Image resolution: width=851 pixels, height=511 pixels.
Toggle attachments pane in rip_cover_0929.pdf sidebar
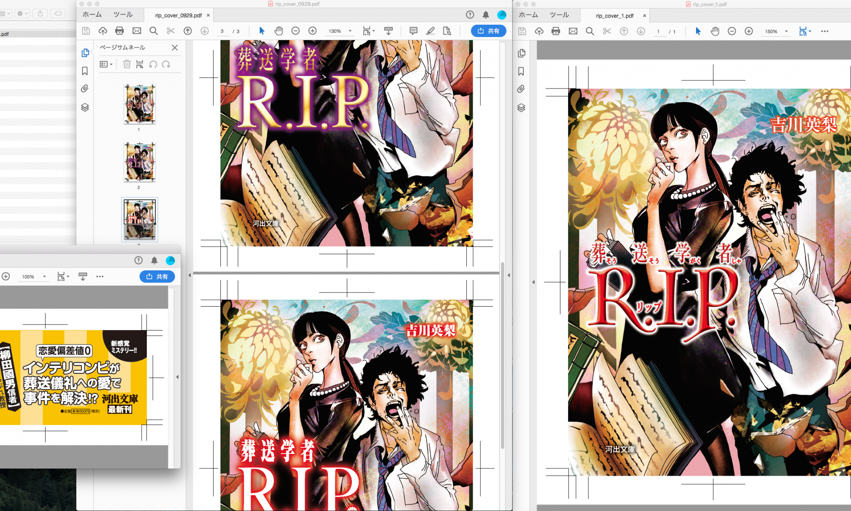click(x=85, y=89)
